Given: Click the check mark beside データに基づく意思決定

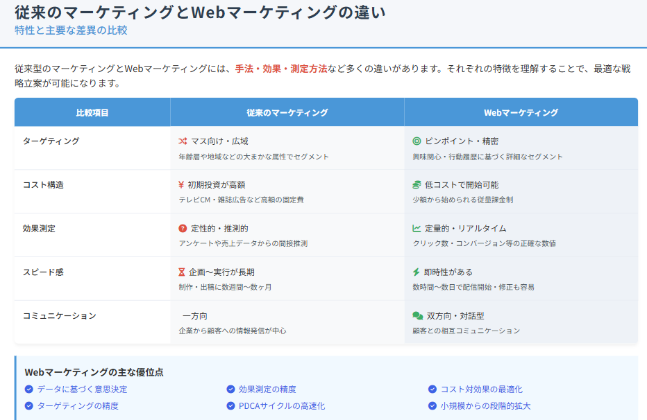Looking at the screenshot, I should click(x=28, y=390).
